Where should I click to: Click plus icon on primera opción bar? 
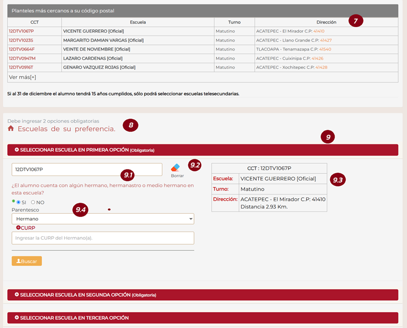pyautogui.click(x=17, y=150)
